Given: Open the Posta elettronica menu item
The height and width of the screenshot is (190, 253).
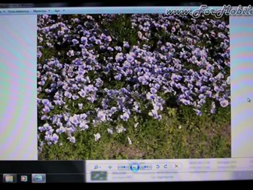Looking at the screenshot, I should tap(18, 11).
